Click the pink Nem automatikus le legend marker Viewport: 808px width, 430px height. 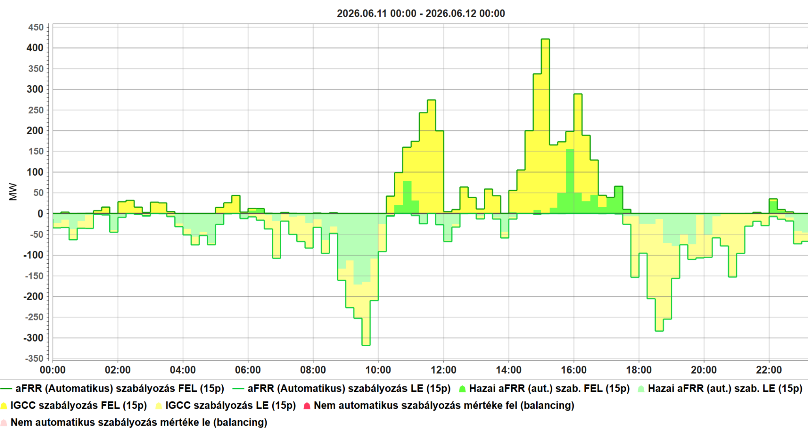coord(4,422)
